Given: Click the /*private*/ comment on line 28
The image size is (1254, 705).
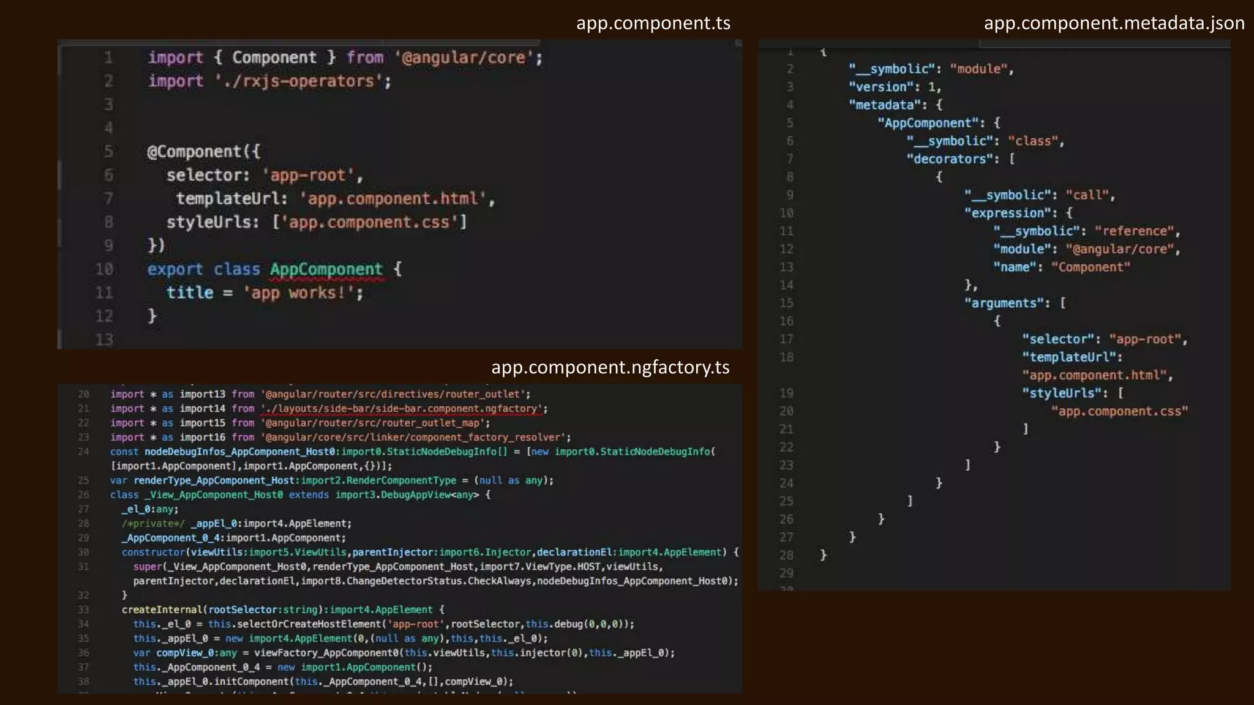Looking at the screenshot, I should pyautogui.click(x=153, y=524).
